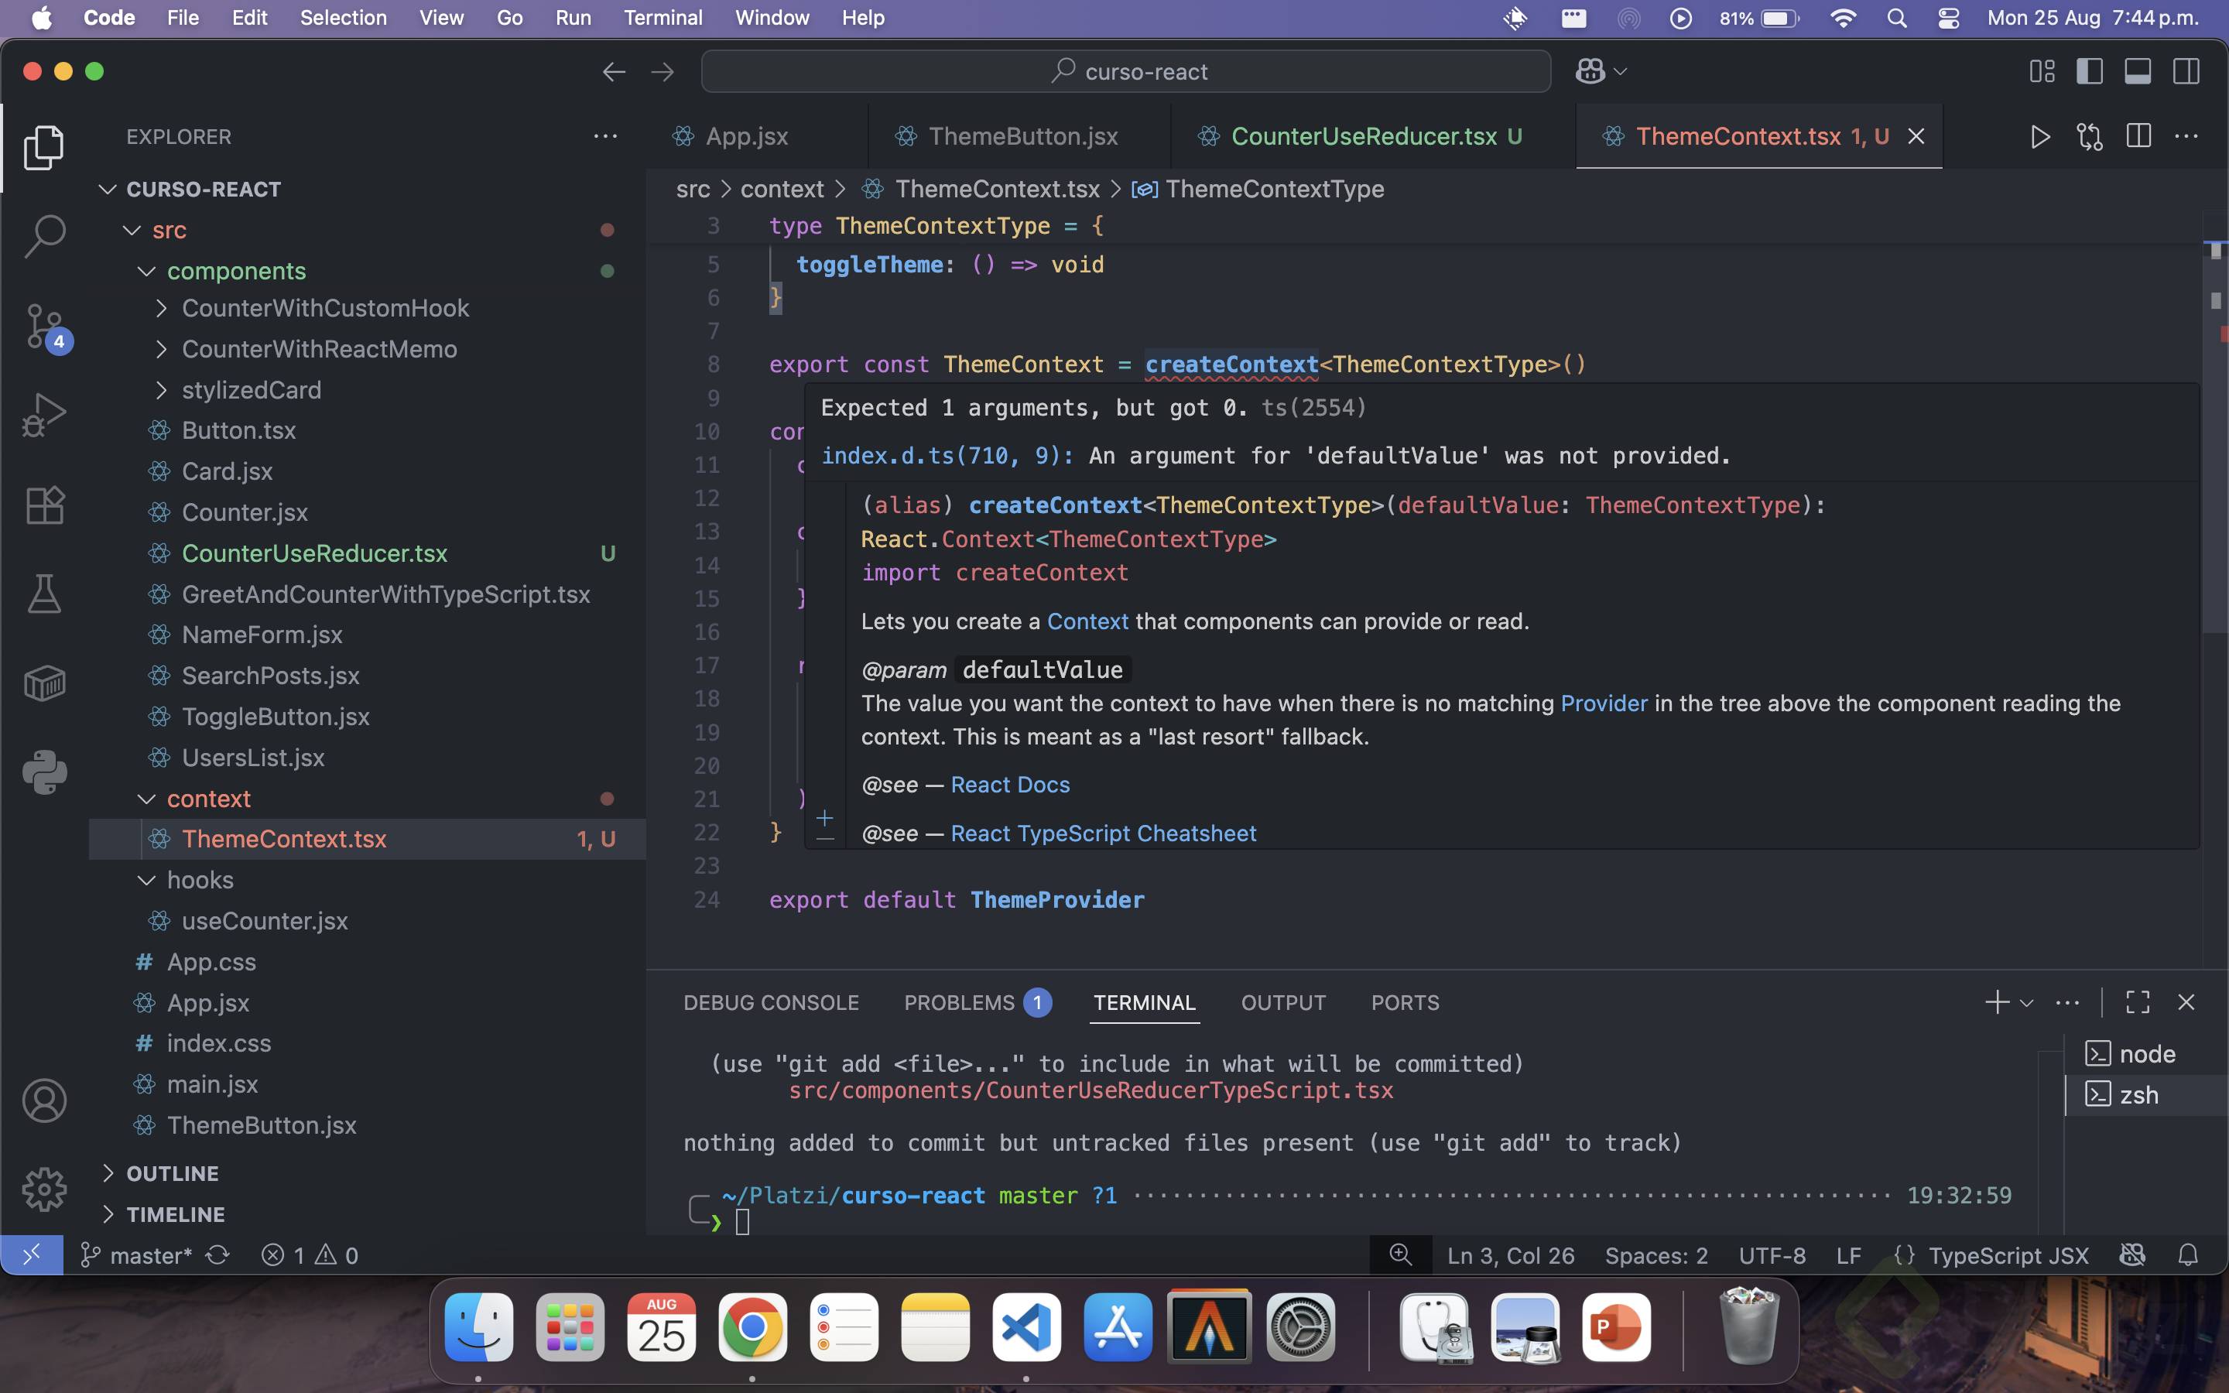Toggle the primary side bar
Image resolution: width=2229 pixels, height=1393 pixels.
pos(2089,72)
